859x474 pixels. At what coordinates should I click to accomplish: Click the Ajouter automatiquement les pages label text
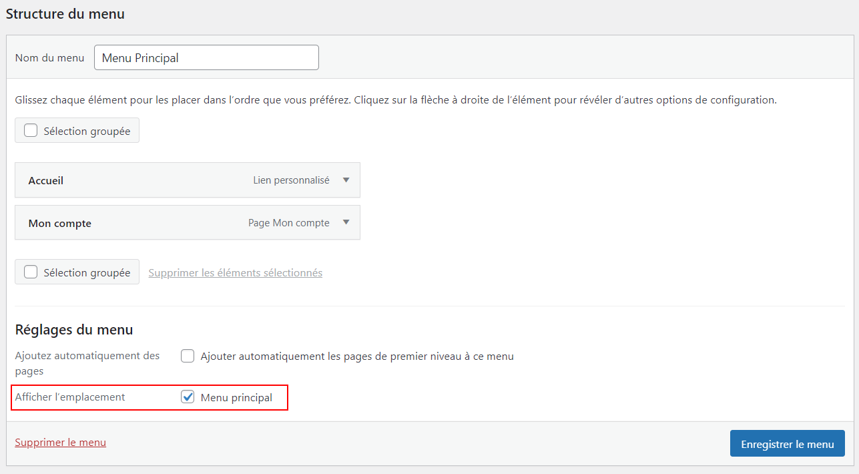357,357
